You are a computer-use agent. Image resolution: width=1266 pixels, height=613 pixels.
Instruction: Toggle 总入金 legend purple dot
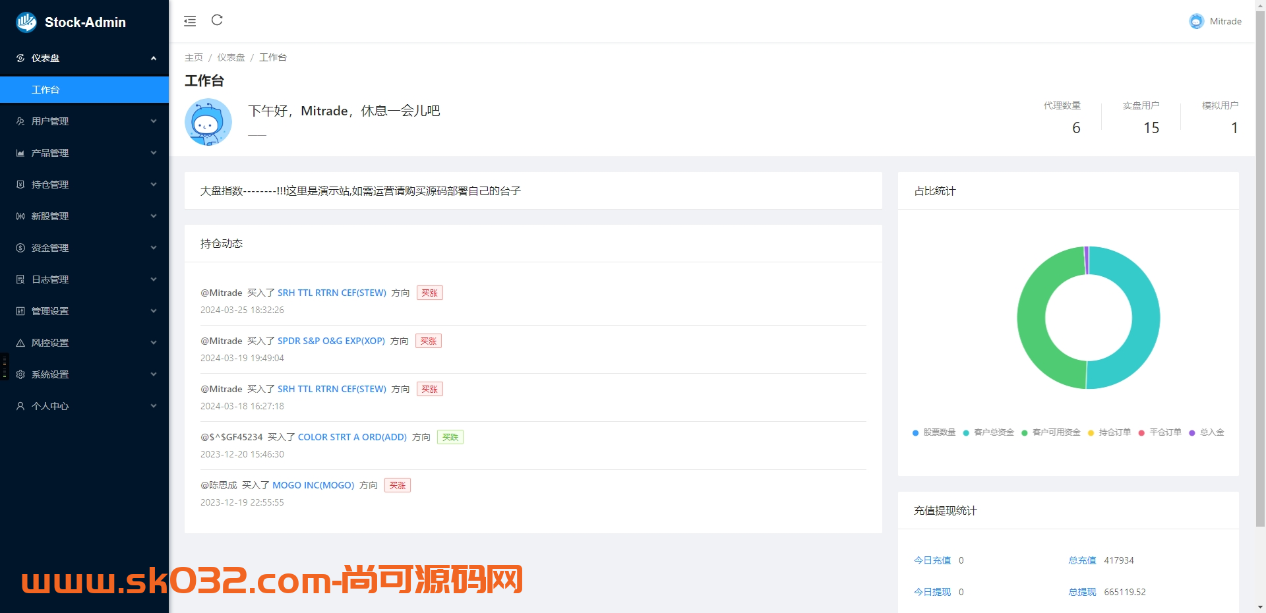(x=1192, y=433)
